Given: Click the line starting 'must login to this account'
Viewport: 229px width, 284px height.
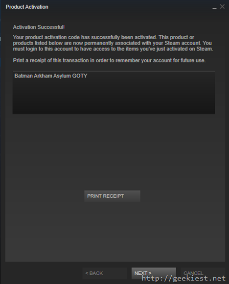Looking at the screenshot, I should [x=113, y=49].
